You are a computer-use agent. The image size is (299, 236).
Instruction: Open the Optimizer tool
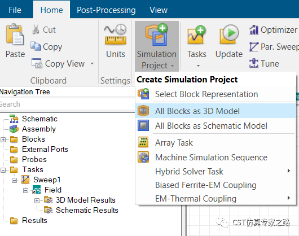273,30
